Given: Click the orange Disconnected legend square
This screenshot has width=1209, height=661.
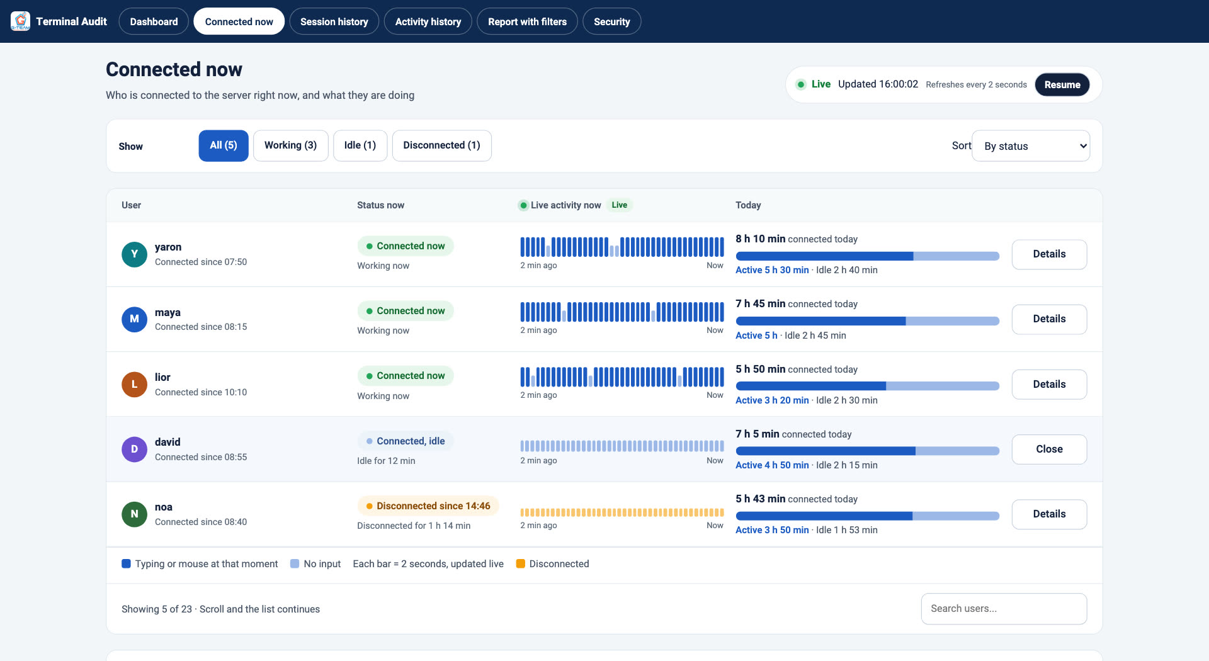Looking at the screenshot, I should point(520,563).
